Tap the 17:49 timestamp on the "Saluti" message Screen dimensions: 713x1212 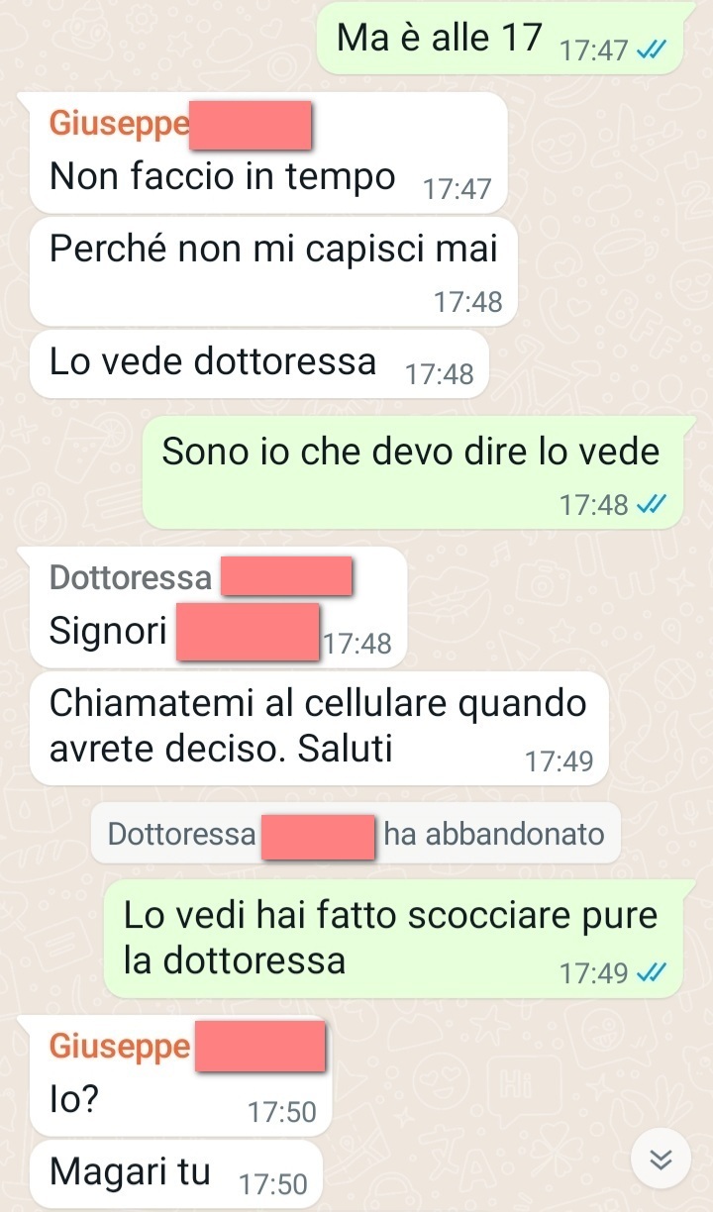click(559, 761)
